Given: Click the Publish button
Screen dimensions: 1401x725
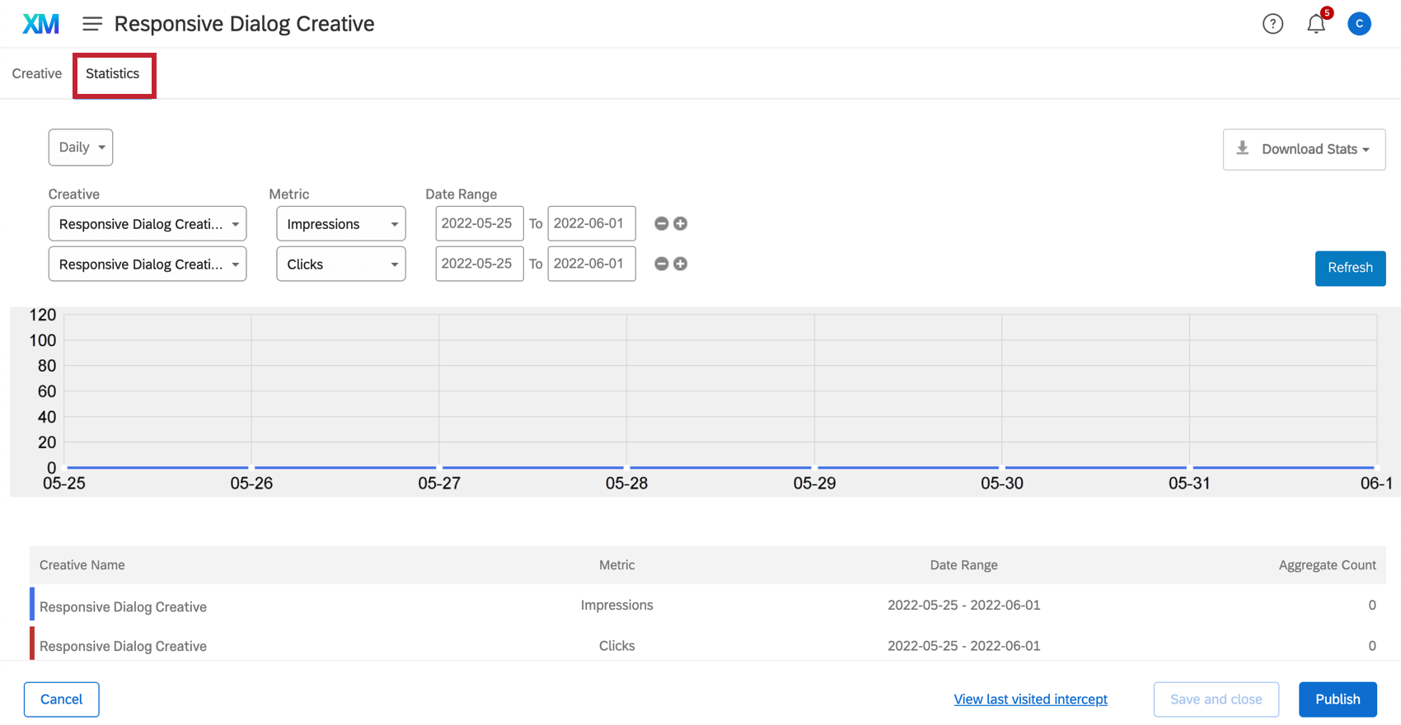Looking at the screenshot, I should click(1338, 699).
